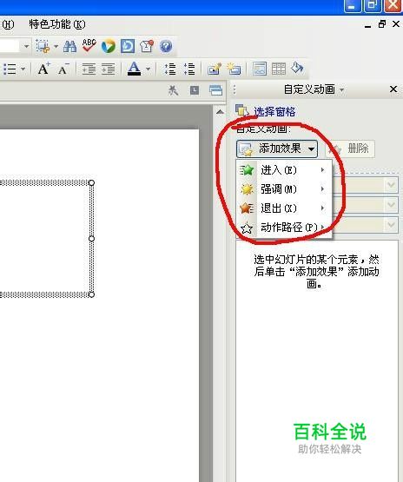This screenshot has height=482, width=403.
Task: Open the blue square D icon
Action: [128, 46]
